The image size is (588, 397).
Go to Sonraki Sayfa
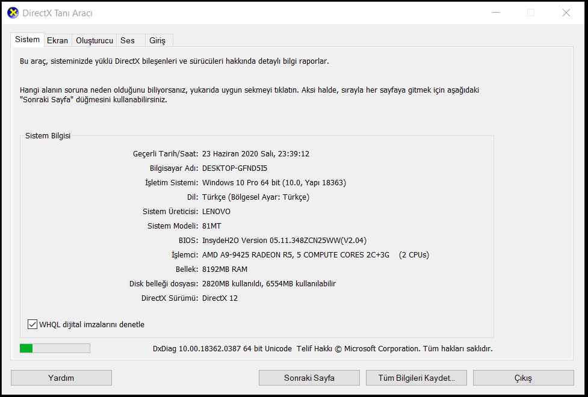click(x=309, y=378)
